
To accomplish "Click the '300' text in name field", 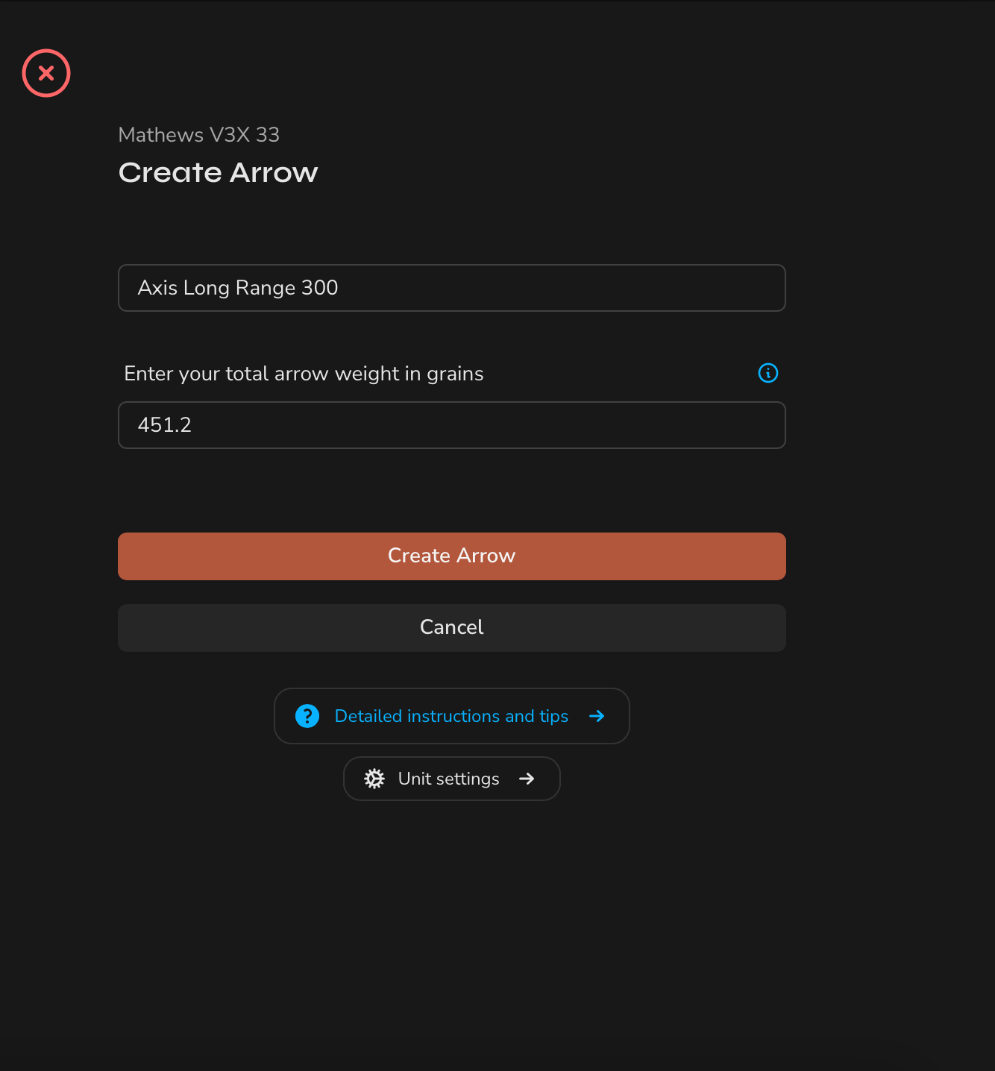I will [320, 288].
